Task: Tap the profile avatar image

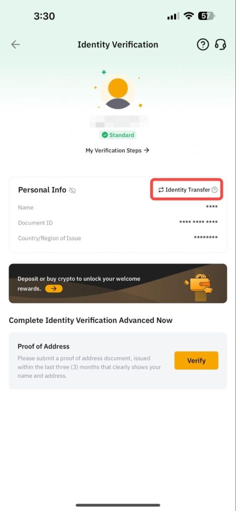Action: pyautogui.click(x=118, y=92)
